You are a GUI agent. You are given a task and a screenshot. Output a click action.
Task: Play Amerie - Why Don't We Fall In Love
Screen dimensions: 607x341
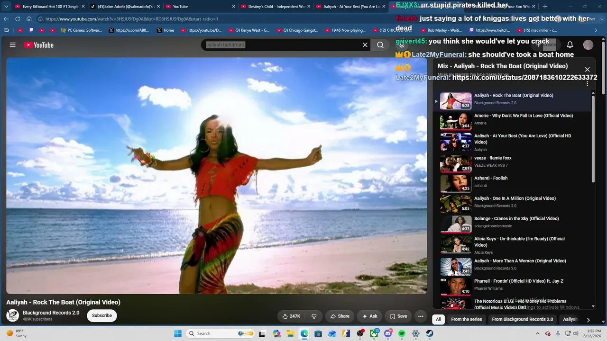tap(512, 121)
